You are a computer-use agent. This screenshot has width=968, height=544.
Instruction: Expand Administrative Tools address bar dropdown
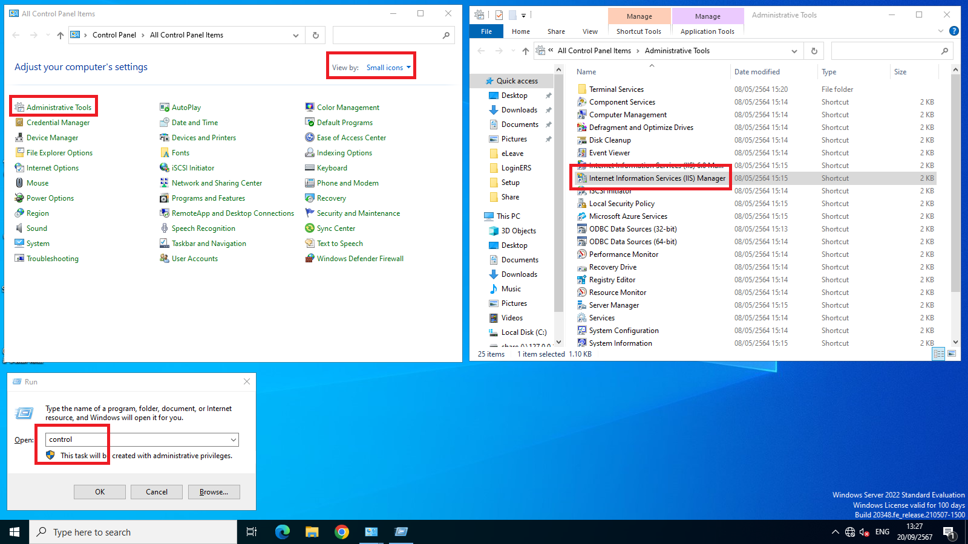pyautogui.click(x=794, y=51)
